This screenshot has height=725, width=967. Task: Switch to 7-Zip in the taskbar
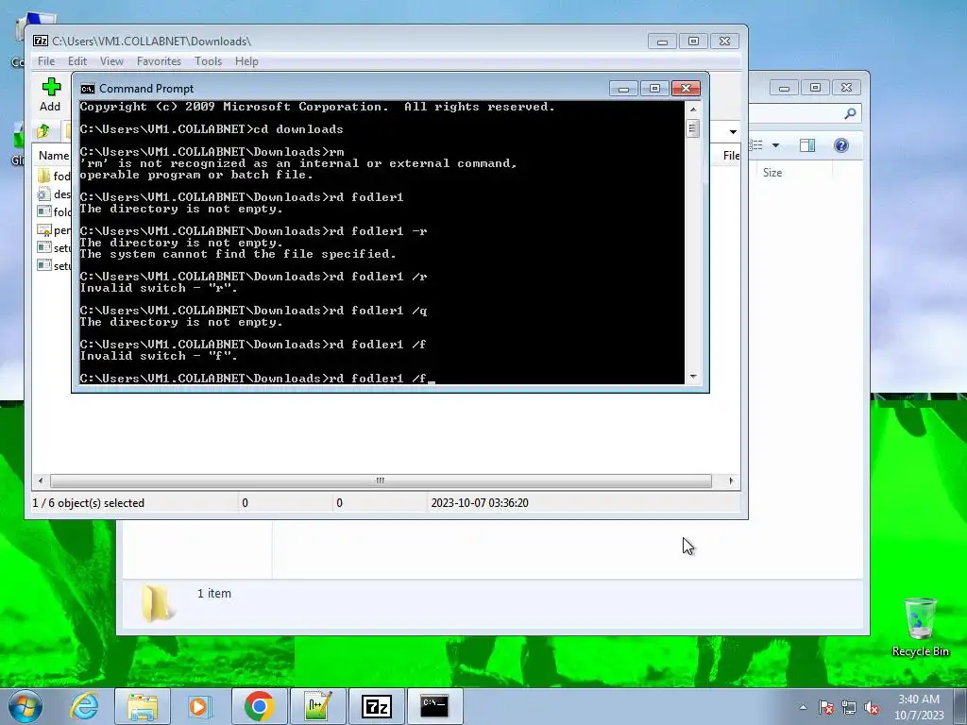377,706
